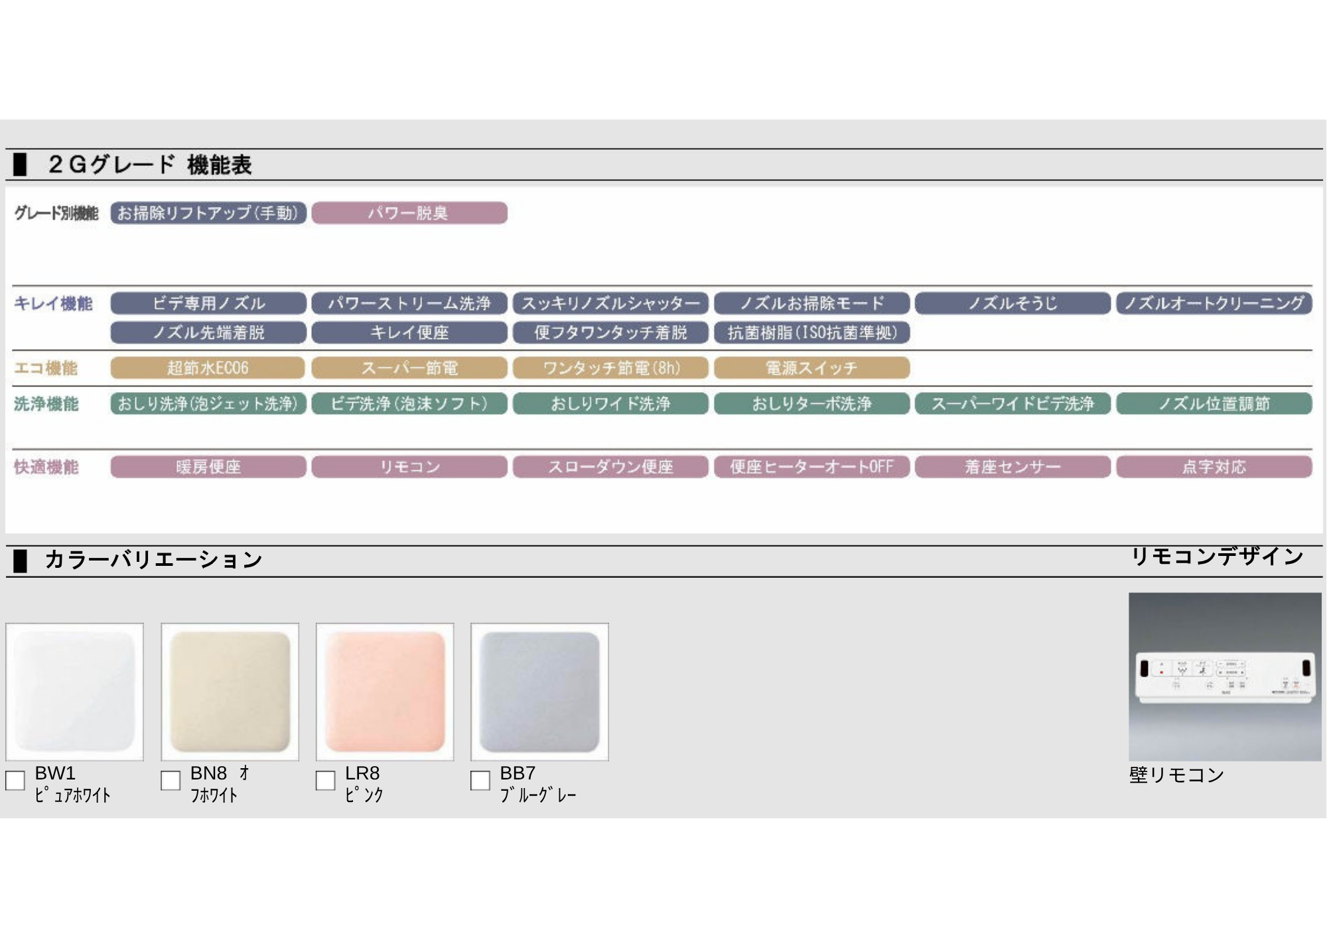This screenshot has height=938, width=1327.
Task: Click the 暖房便座 comfort badge
Action: (x=208, y=467)
